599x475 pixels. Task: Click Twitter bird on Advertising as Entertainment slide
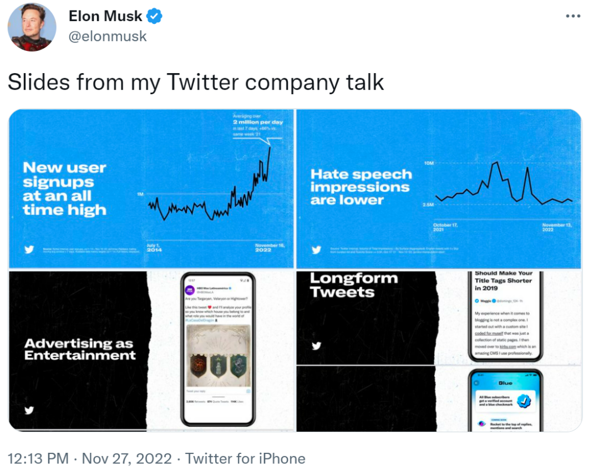(x=29, y=410)
